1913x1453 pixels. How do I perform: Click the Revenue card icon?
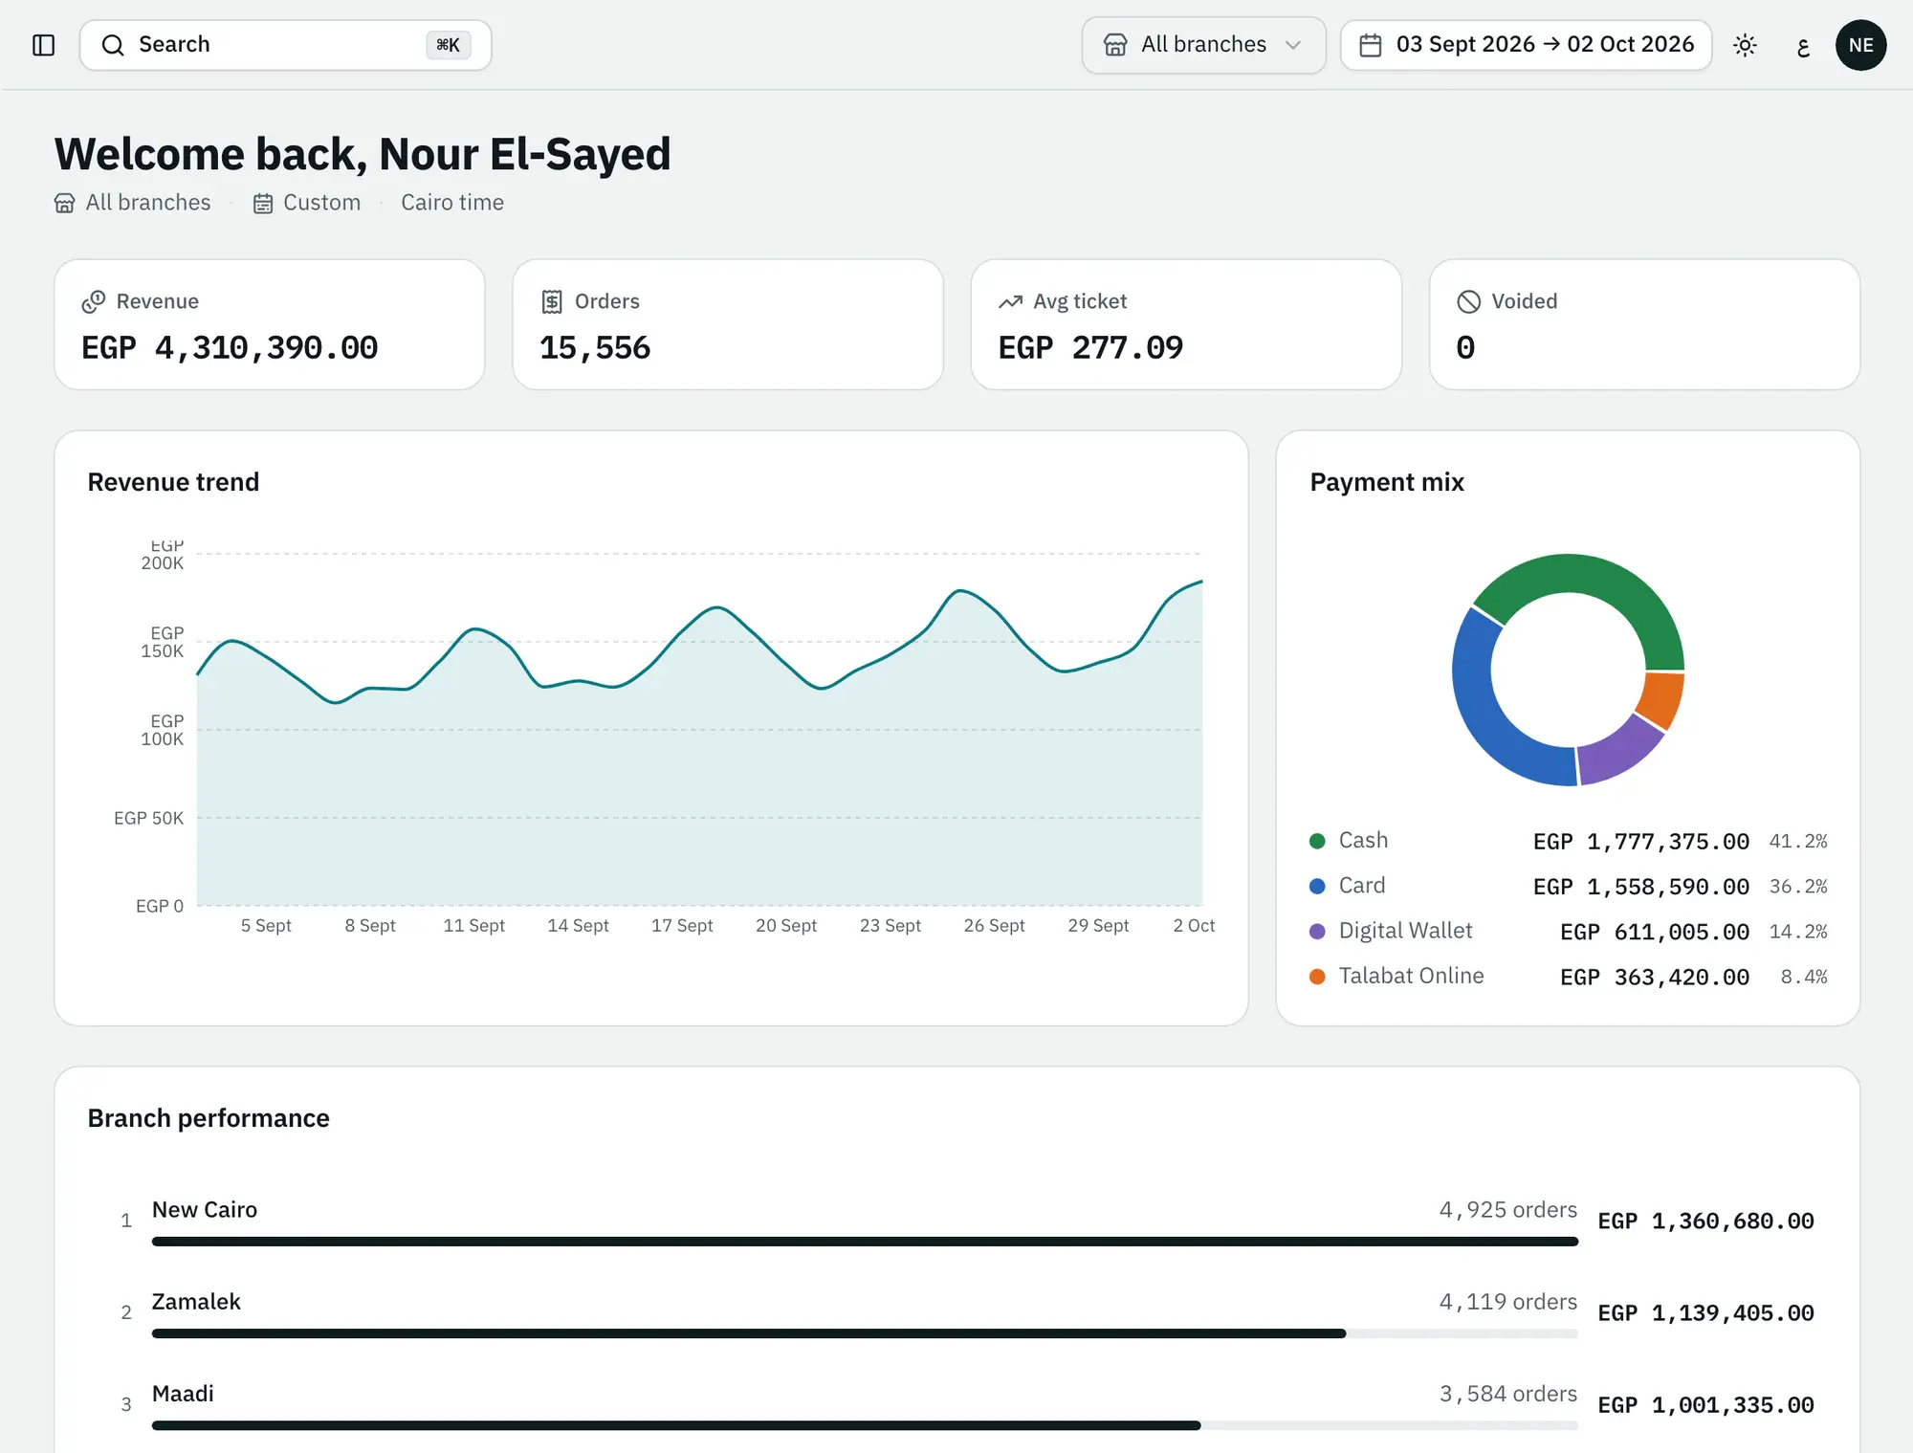coord(94,301)
